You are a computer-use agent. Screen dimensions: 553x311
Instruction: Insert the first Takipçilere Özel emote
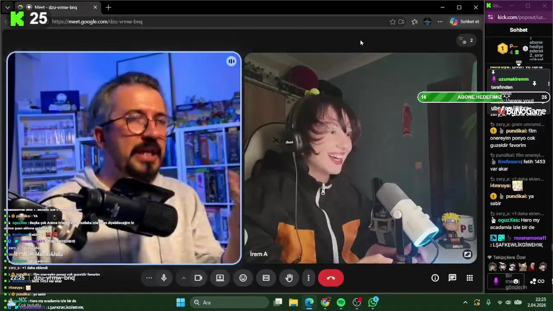493,267
